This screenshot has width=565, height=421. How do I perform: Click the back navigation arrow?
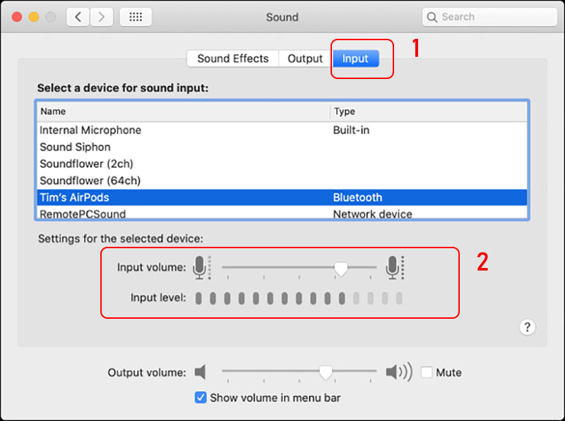click(78, 16)
